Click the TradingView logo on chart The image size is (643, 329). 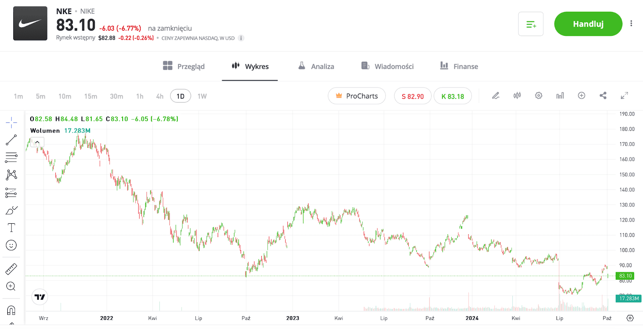click(x=40, y=297)
